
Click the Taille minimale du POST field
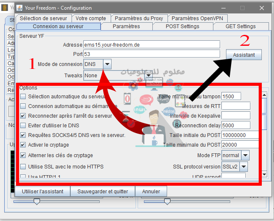point(240,145)
